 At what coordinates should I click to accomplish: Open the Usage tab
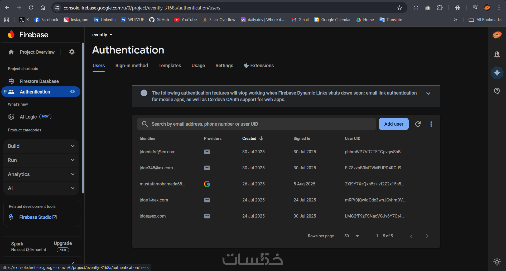point(198,66)
